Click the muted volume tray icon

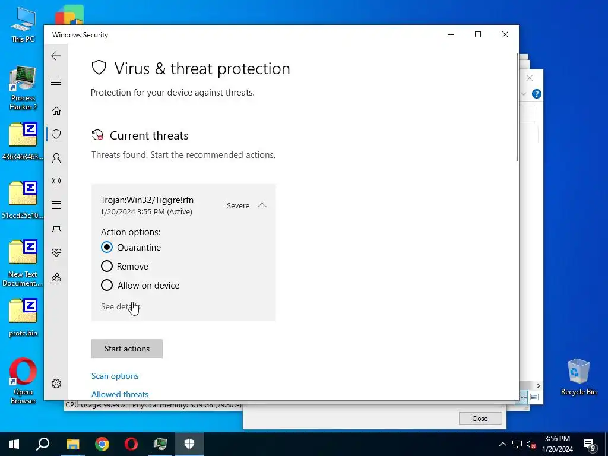tap(531, 444)
